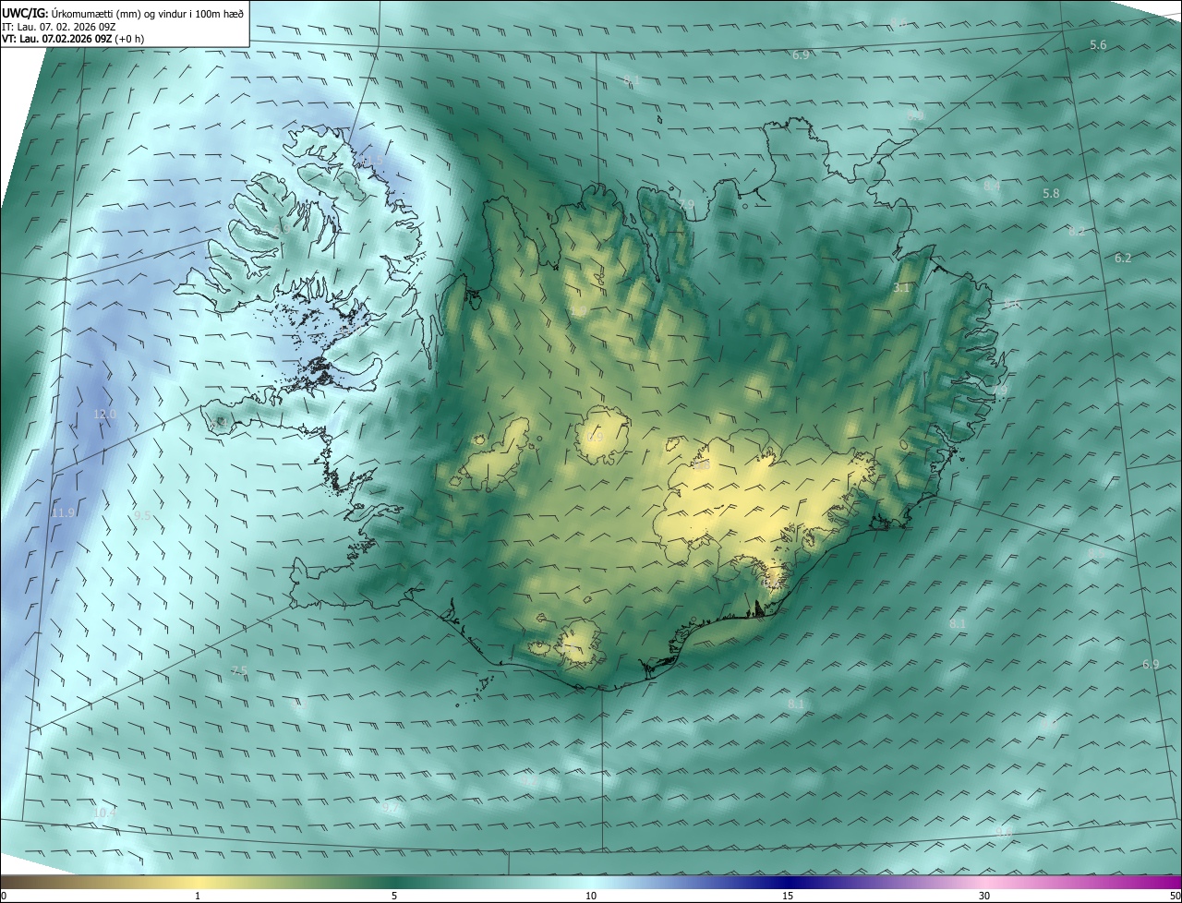Image resolution: width=1182 pixels, height=903 pixels.
Task: Click the 9.5 value label
Action: 142,516
